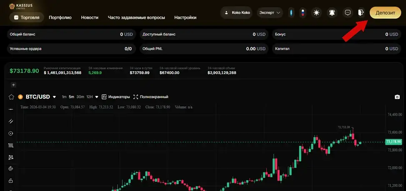Click the 24h low value $67400.00
The width and height of the screenshot is (406, 191).
pos(169,73)
